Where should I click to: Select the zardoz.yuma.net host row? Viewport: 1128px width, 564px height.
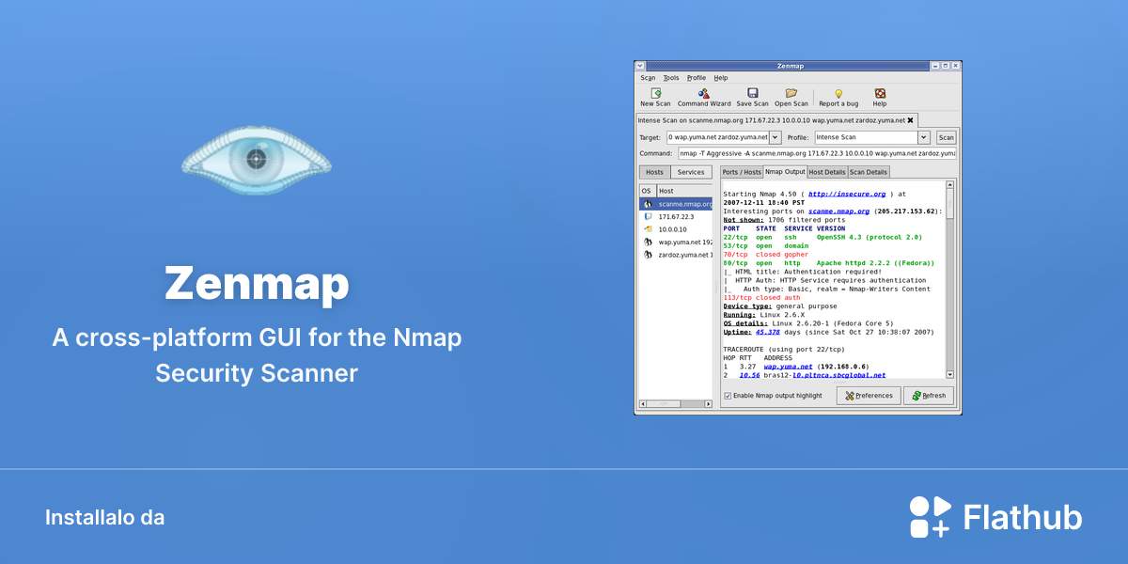tap(676, 254)
